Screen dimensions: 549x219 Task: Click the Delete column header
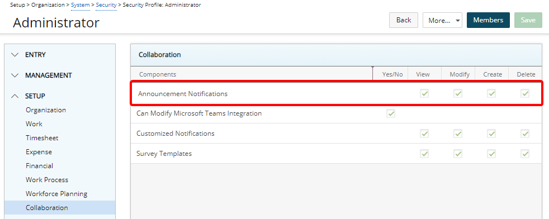click(526, 74)
